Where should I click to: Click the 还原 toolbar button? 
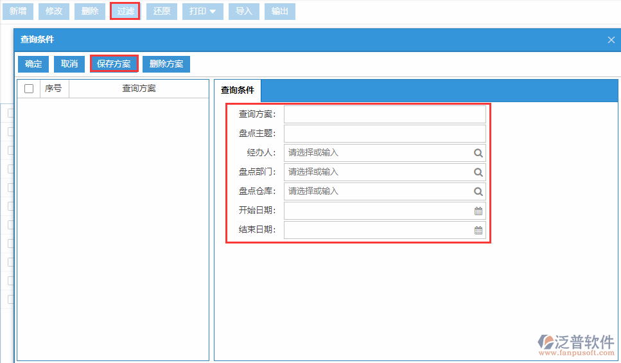pyautogui.click(x=161, y=12)
